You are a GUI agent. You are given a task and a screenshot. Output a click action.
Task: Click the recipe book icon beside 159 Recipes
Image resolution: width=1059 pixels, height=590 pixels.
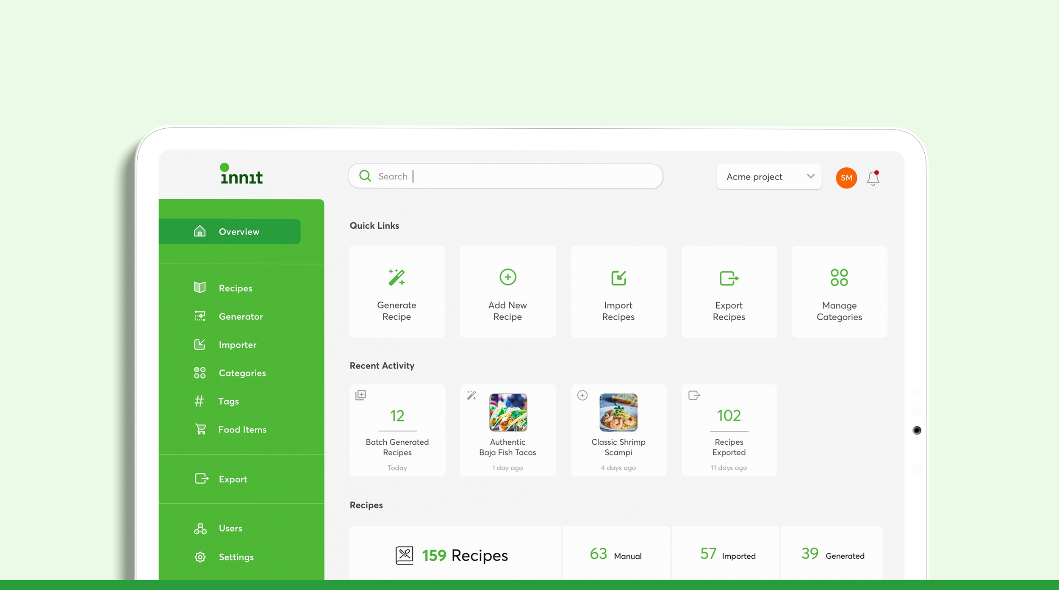click(x=404, y=555)
